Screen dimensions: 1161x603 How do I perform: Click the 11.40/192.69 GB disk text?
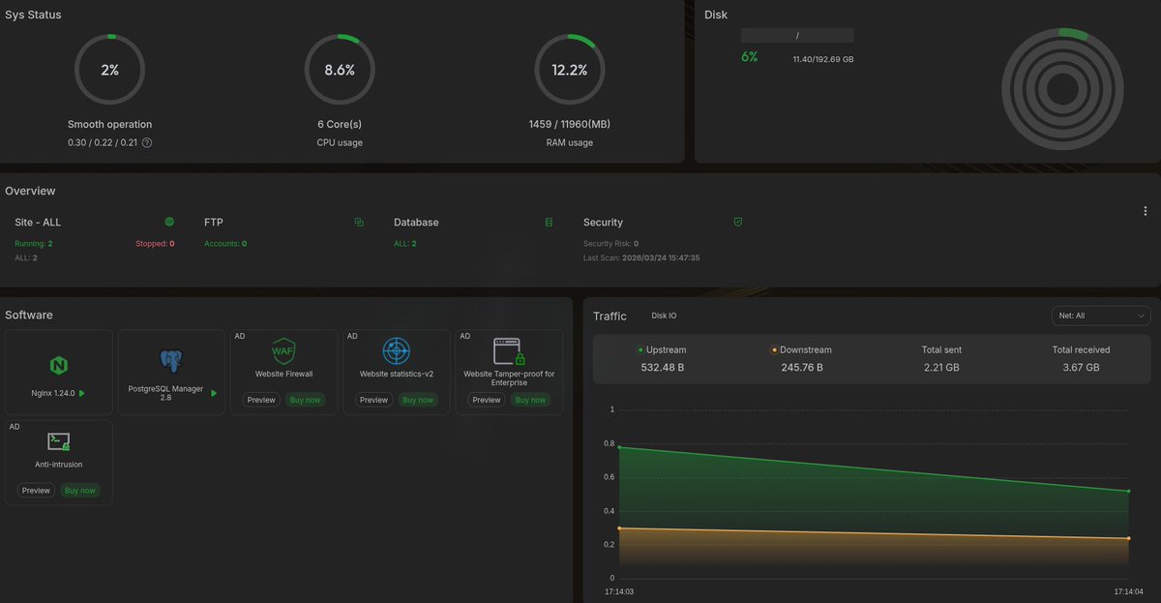click(x=823, y=60)
